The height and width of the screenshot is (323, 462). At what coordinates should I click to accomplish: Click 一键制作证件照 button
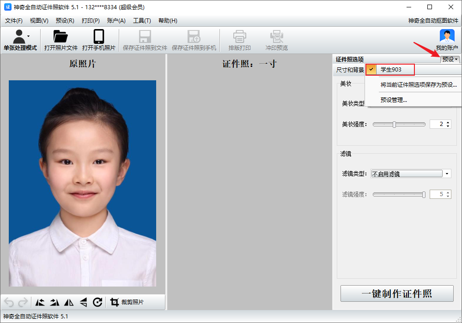[397, 293]
